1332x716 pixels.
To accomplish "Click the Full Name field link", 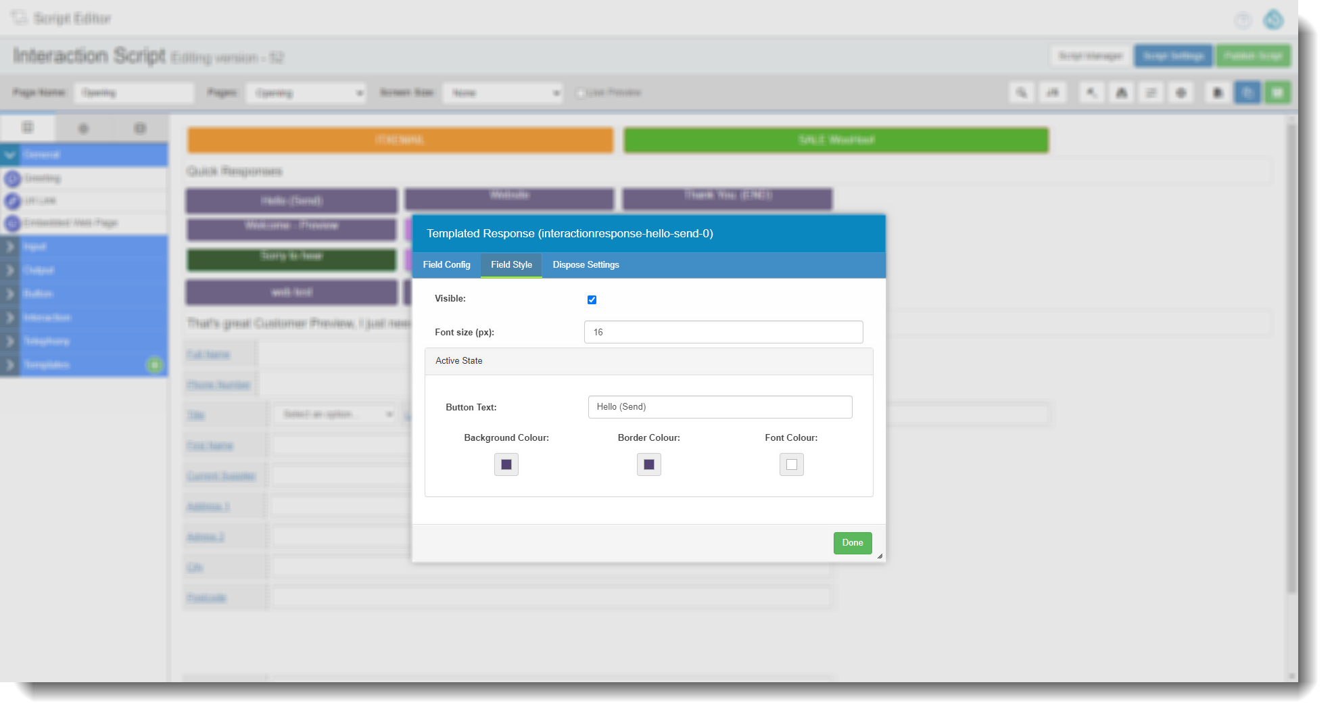I will (208, 355).
